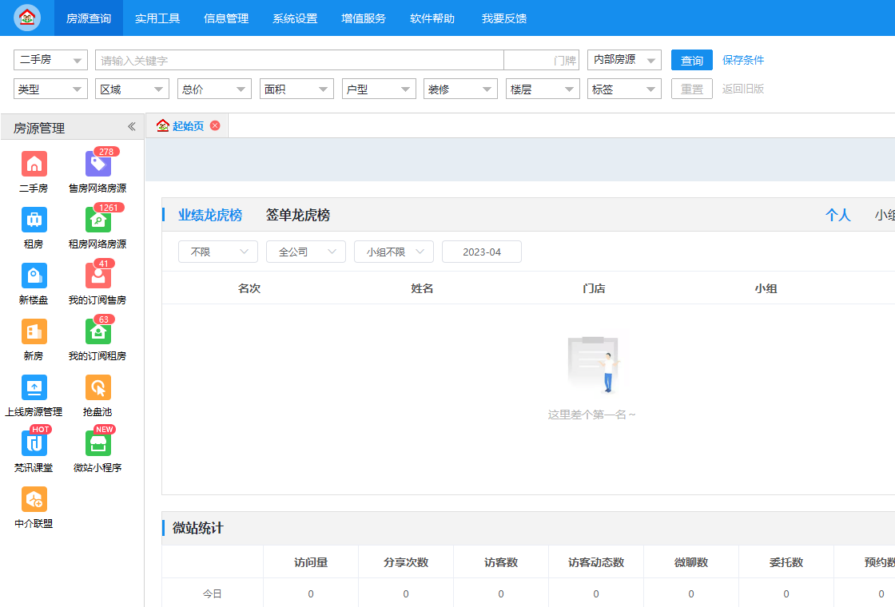Click the 保存条件 link
This screenshot has height=607, width=895.
[x=743, y=60]
